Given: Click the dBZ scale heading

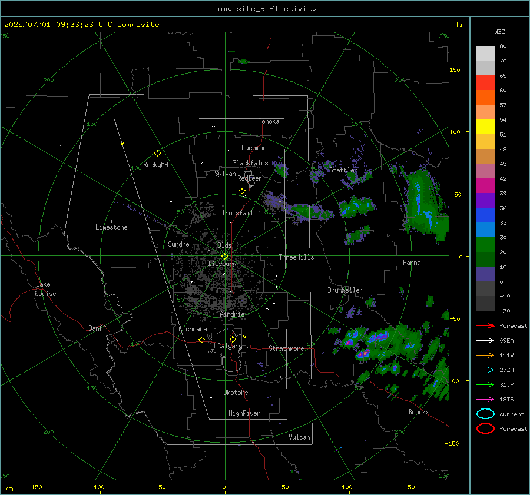Looking at the screenshot, I should [499, 31].
